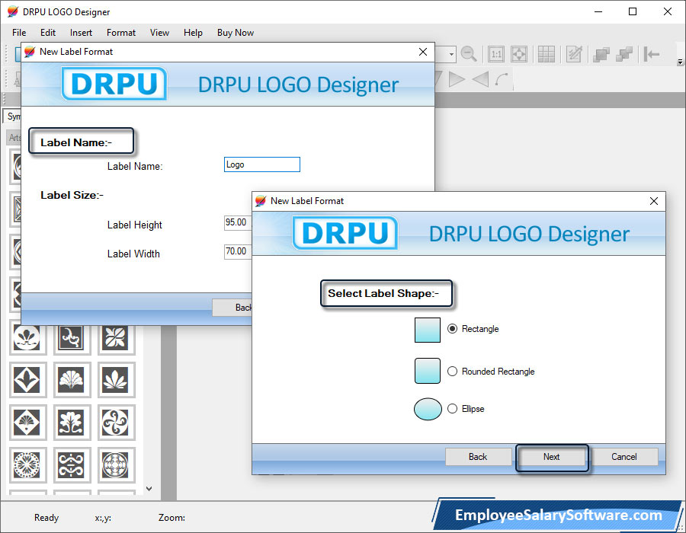This screenshot has width=686, height=533.
Task: Toggle the grid icon in the toolbar
Action: (x=546, y=54)
